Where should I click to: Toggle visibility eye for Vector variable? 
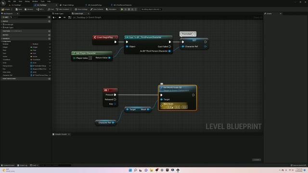50,57
